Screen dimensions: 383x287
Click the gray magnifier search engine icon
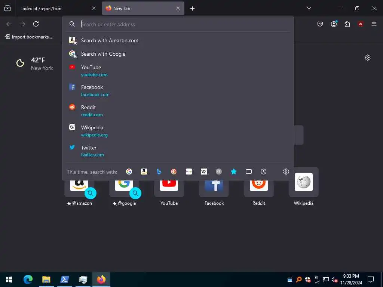click(x=218, y=172)
